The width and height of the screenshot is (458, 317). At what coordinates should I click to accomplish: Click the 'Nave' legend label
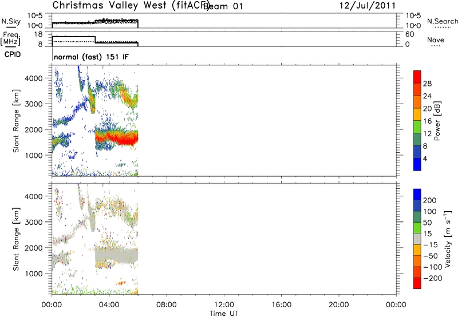coord(436,40)
